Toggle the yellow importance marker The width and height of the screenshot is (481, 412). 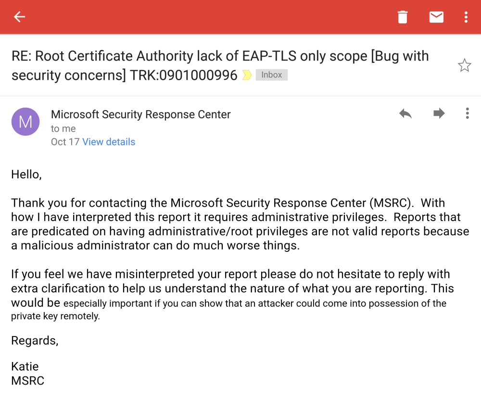tap(246, 75)
